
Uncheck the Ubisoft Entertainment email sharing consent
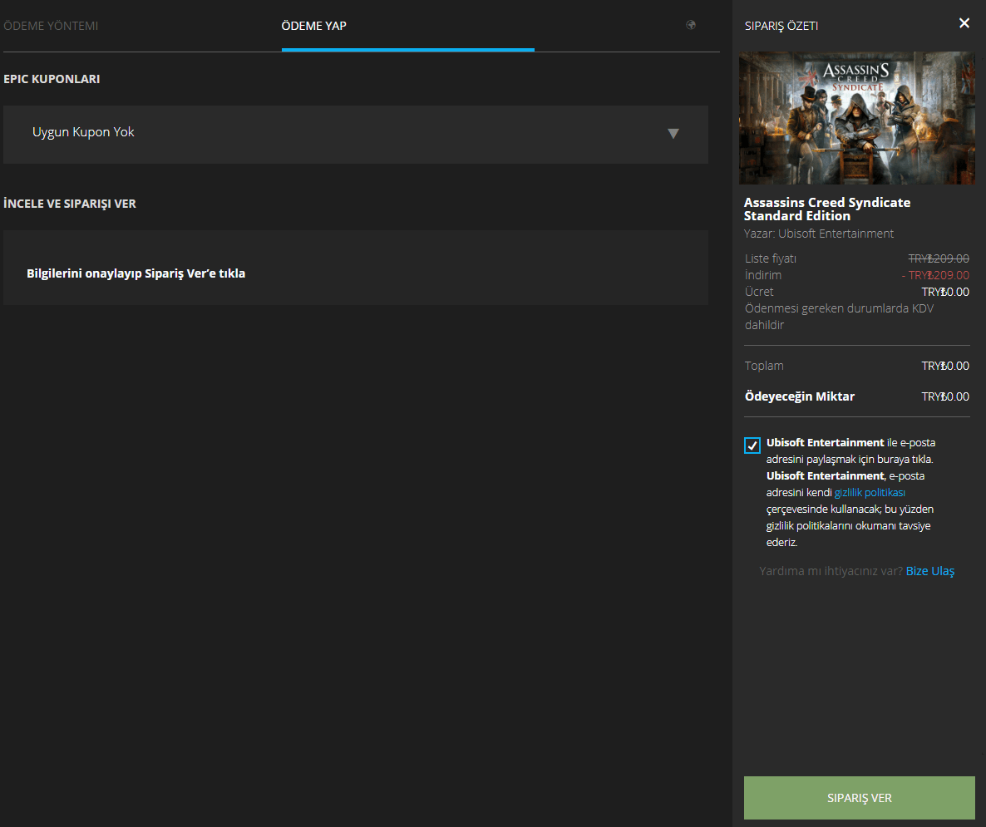(x=752, y=445)
